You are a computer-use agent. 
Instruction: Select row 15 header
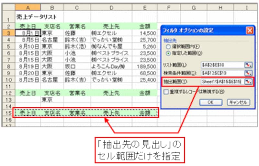8,113
